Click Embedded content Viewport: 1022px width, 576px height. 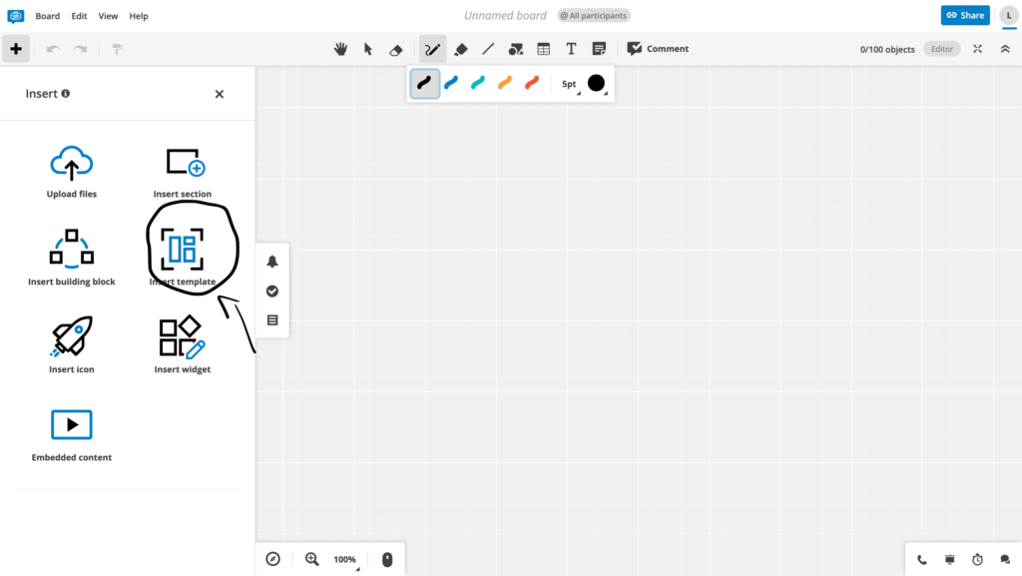[x=72, y=435]
